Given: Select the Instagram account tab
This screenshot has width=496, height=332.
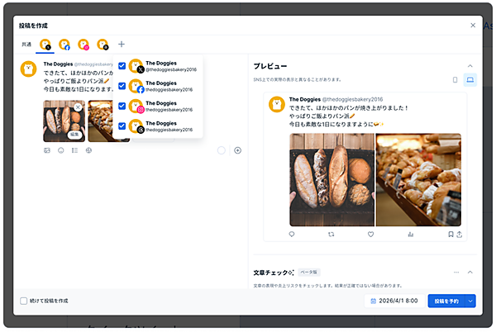Looking at the screenshot, I should click(83, 45).
